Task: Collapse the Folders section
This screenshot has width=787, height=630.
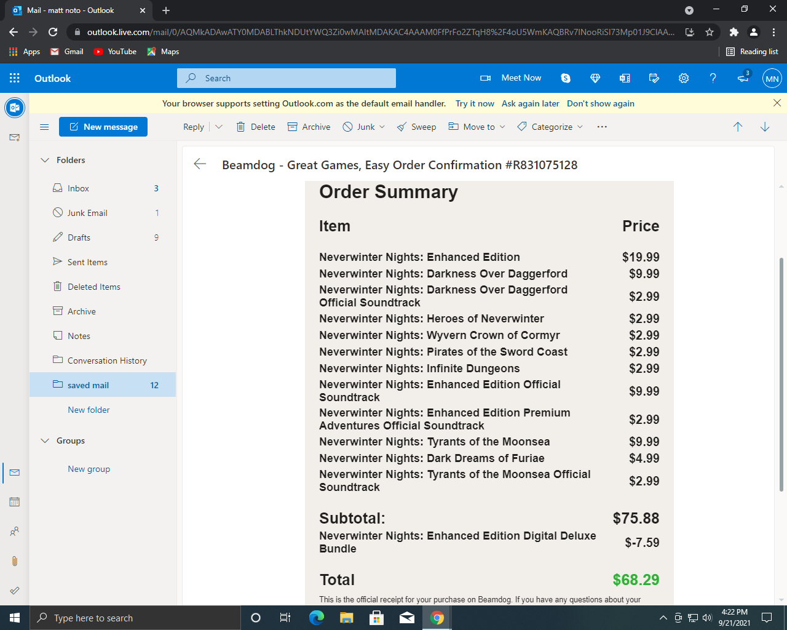Action: (45, 160)
